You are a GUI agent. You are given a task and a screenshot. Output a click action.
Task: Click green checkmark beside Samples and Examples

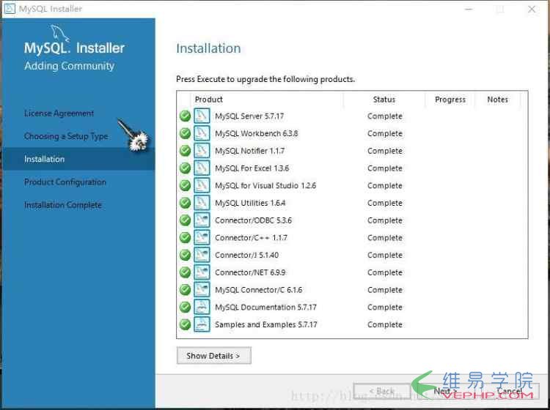pyautogui.click(x=185, y=324)
